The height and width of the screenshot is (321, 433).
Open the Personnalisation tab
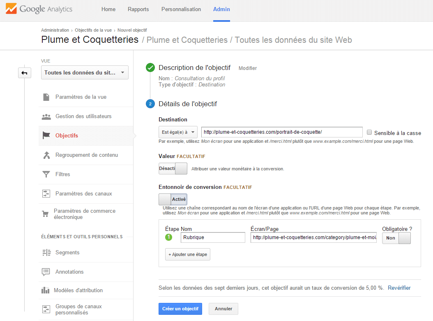pyautogui.click(x=181, y=9)
